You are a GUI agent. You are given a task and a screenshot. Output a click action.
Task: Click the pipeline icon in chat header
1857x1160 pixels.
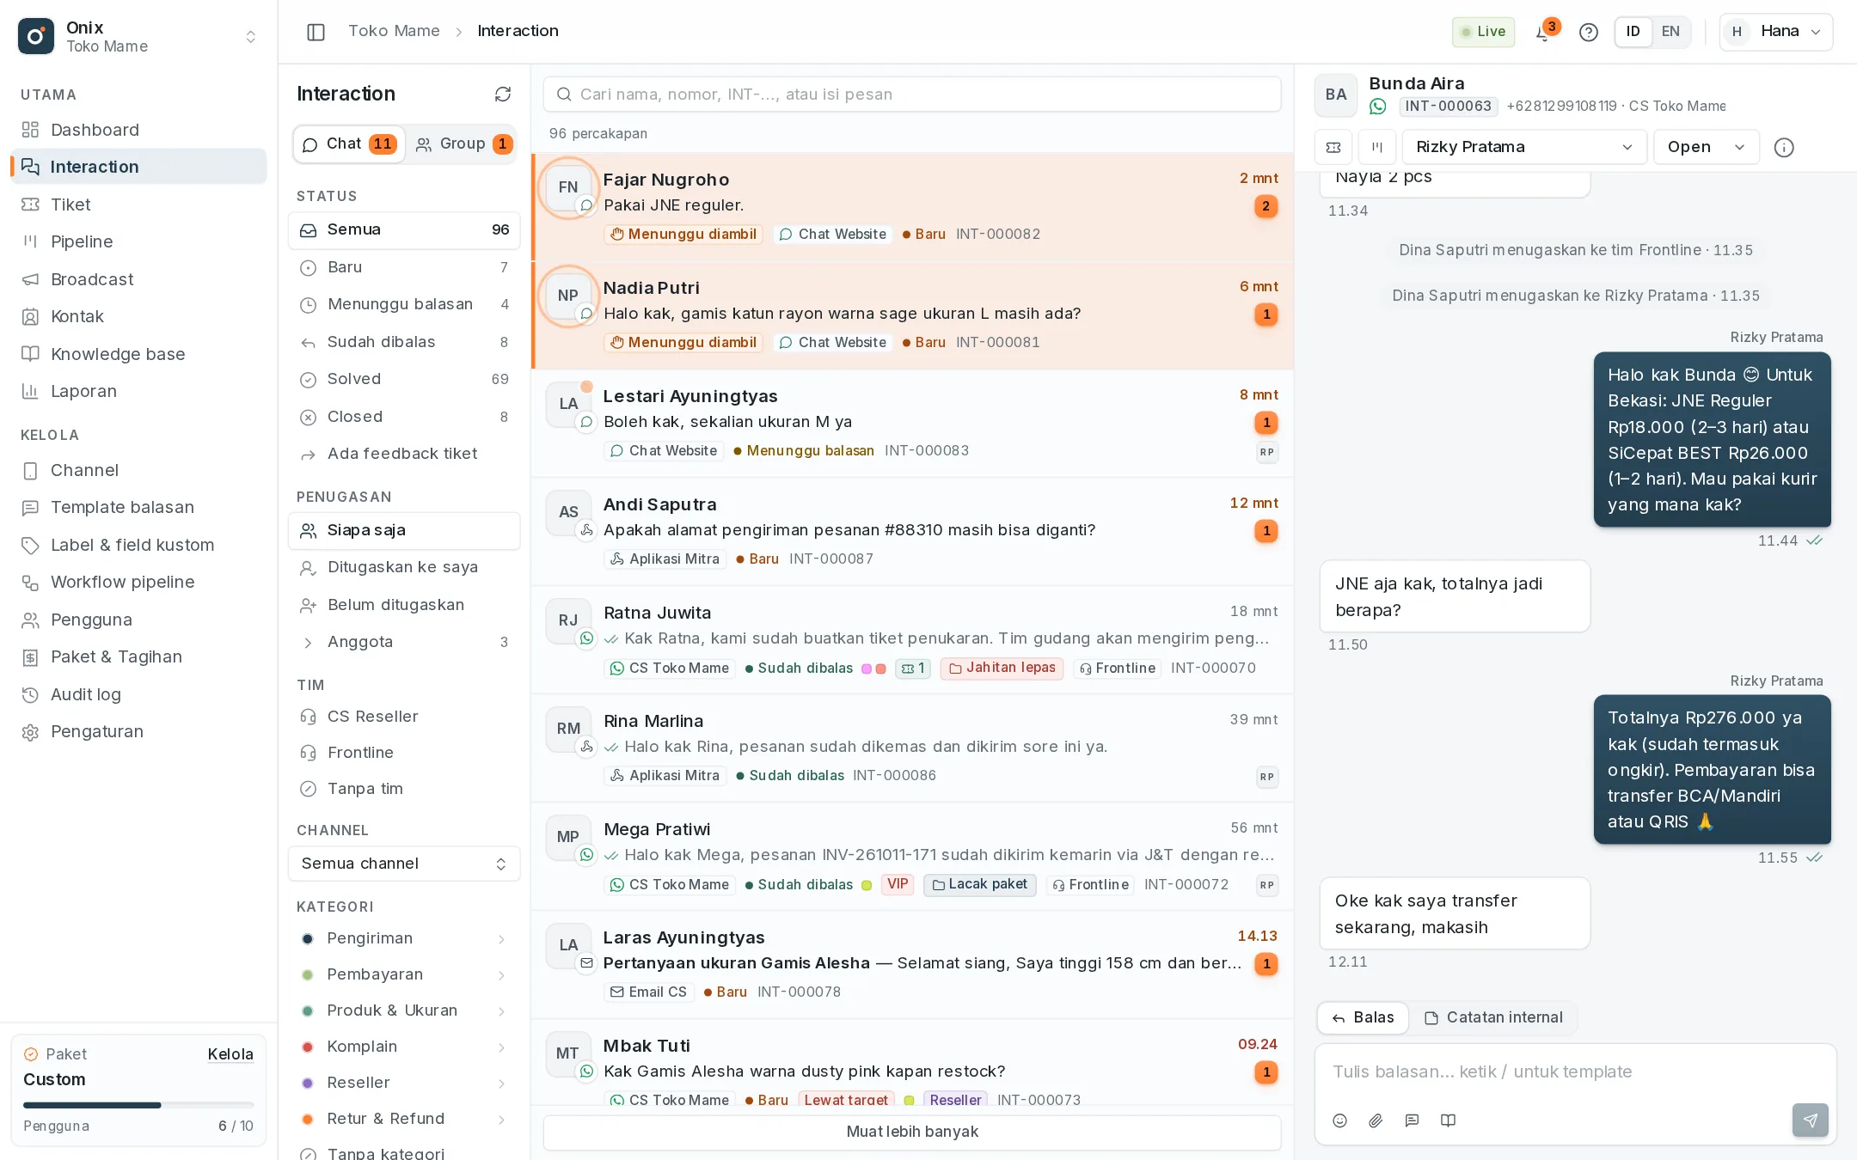[1377, 148]
